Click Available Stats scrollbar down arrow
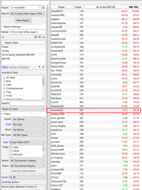 tap(43, 98)
